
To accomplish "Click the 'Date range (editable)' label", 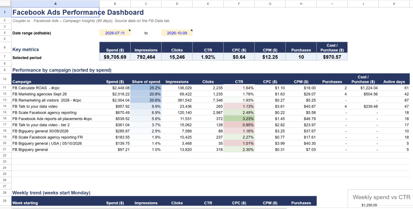I will pyautogui.click(x=31, y=33).
